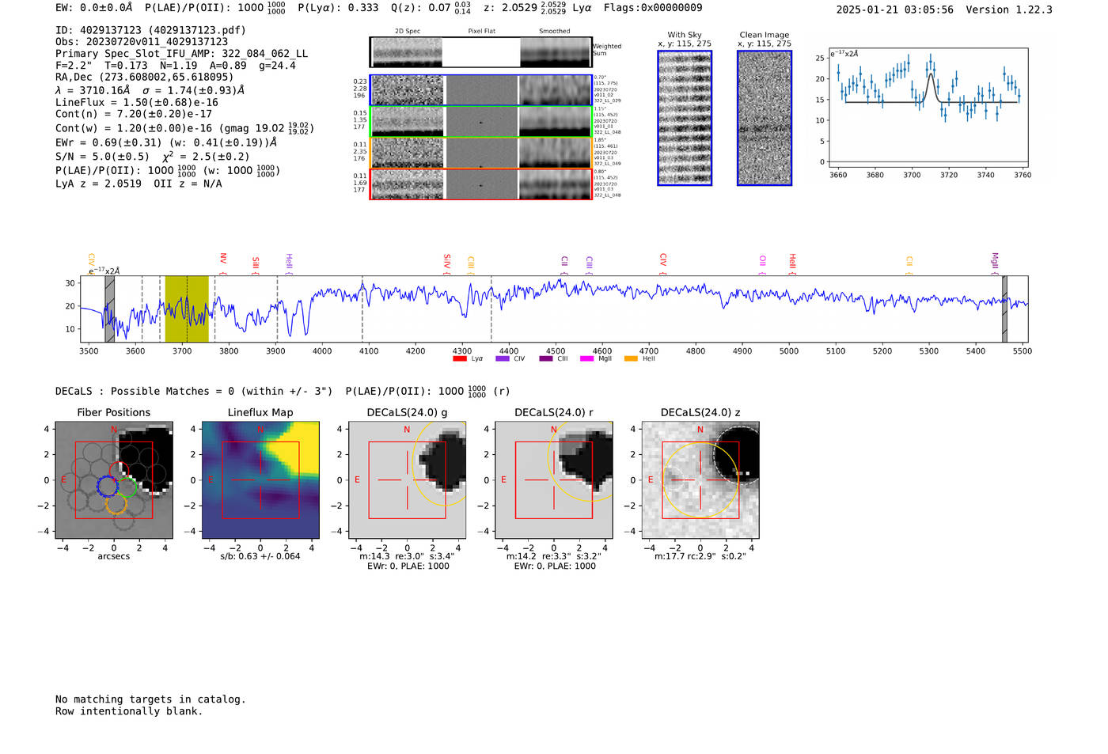Image resolution: width=1108 pixels, height=754 pixels.
Task: Click the CIII dark purple legend swatch
Action: click(x=545, y=359)
